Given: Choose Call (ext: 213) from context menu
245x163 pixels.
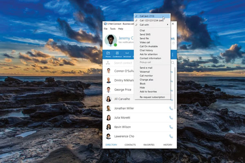Looking at the screenshot, I should [152, 16].
